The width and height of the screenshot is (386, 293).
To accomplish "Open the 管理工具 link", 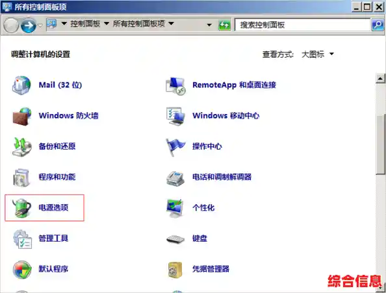I will (x=53, y=239).
